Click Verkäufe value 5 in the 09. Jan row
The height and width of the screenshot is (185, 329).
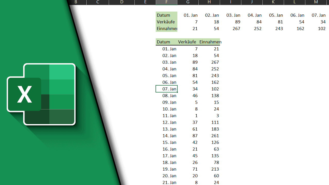pyautogui.click(x=196, y=102)
